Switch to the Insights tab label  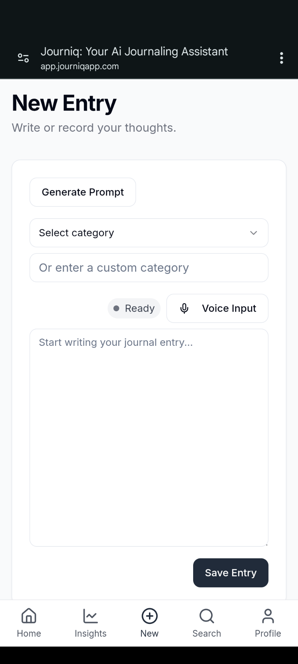coord(90,634)
